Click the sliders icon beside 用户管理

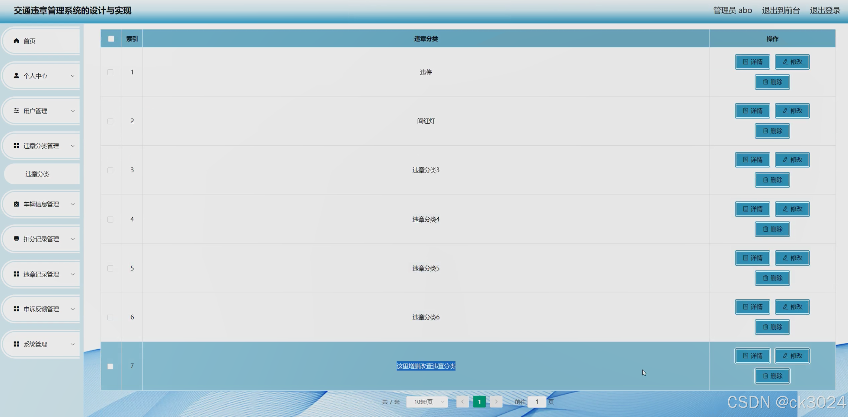[x=16, y=111]
